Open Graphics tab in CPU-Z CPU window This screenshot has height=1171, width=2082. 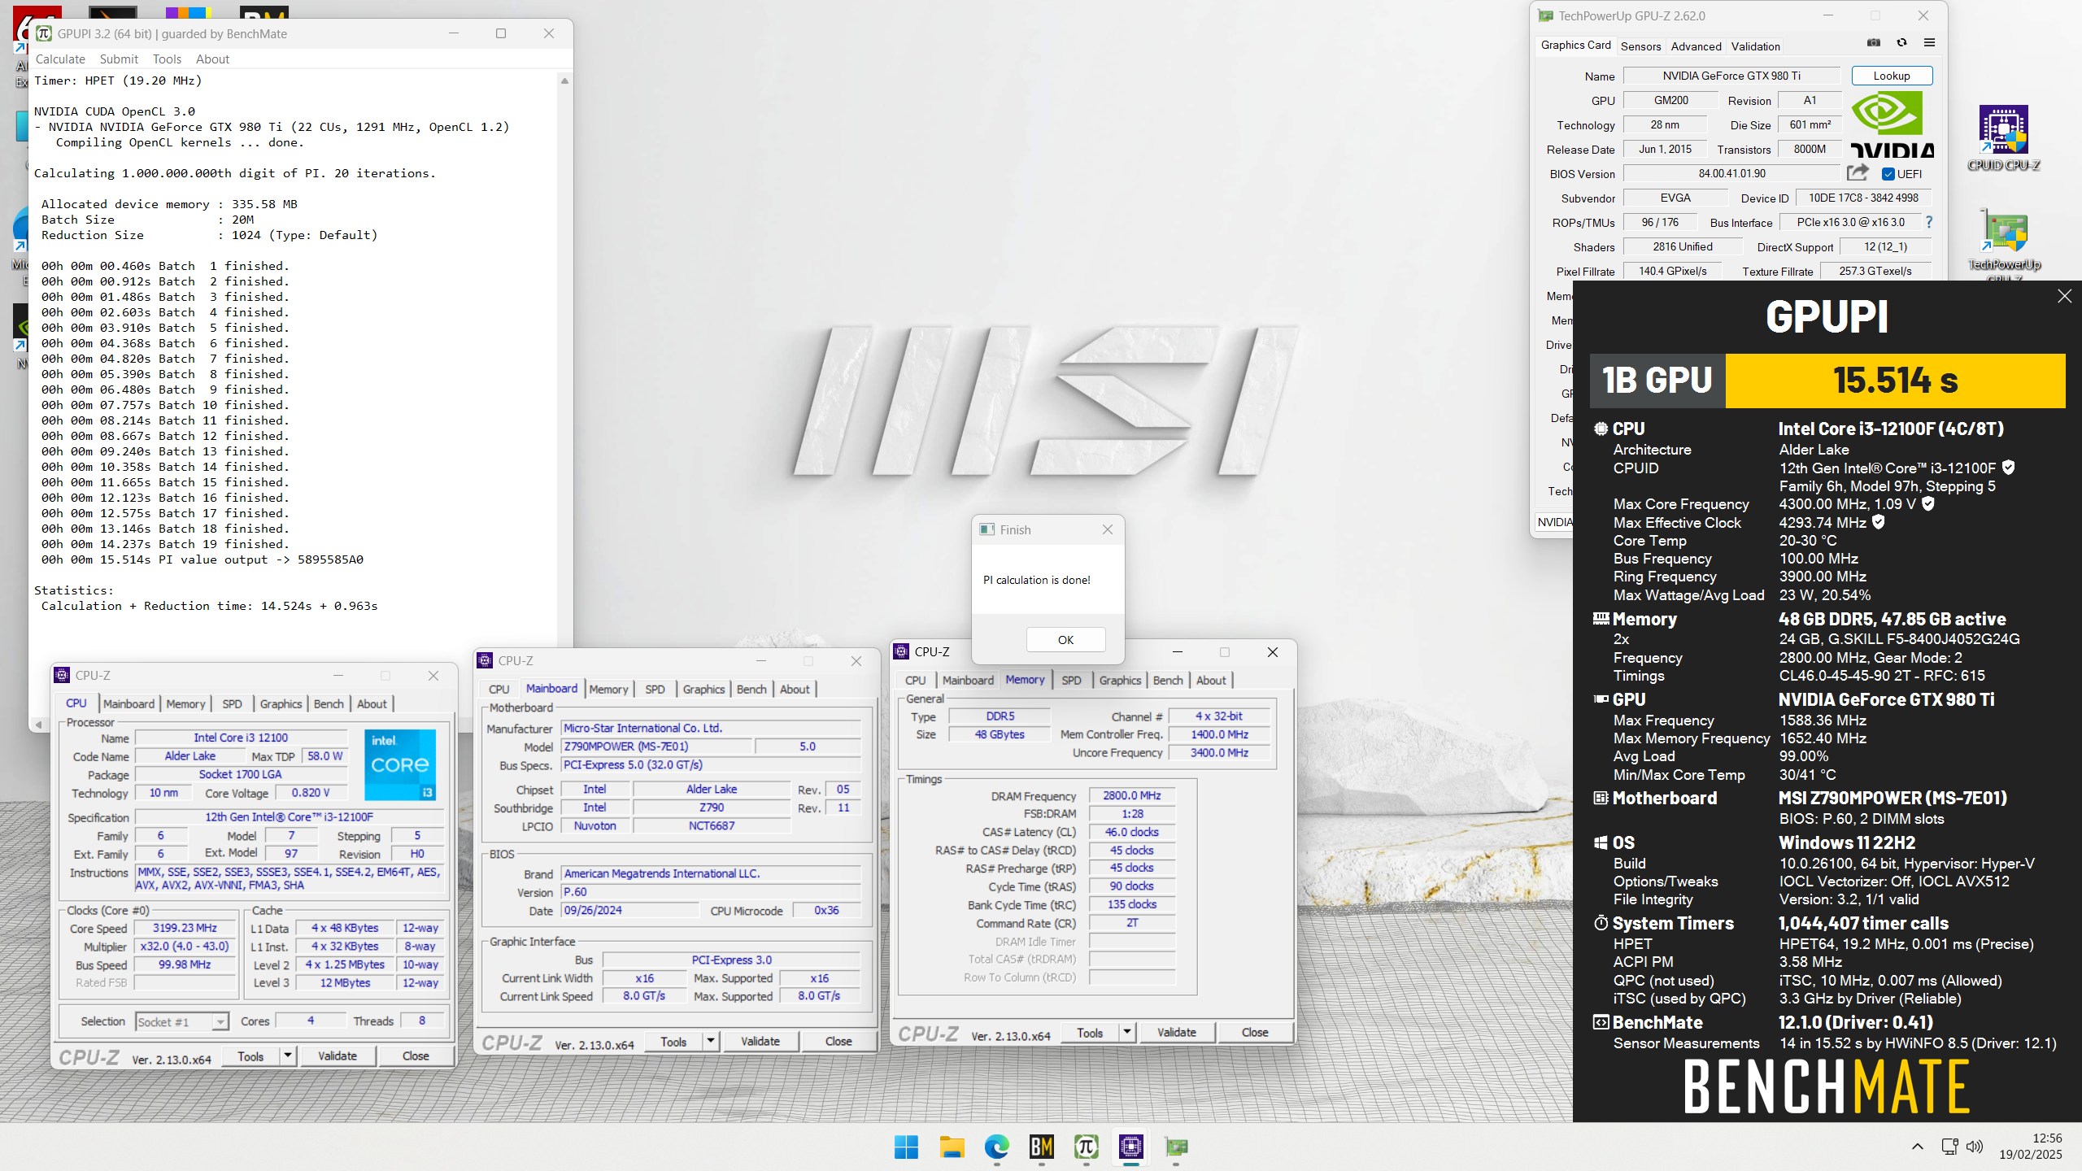click(x=281, y=703)
